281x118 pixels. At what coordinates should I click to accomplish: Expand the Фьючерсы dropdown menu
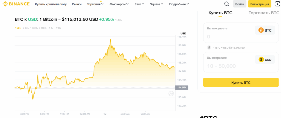119,4
